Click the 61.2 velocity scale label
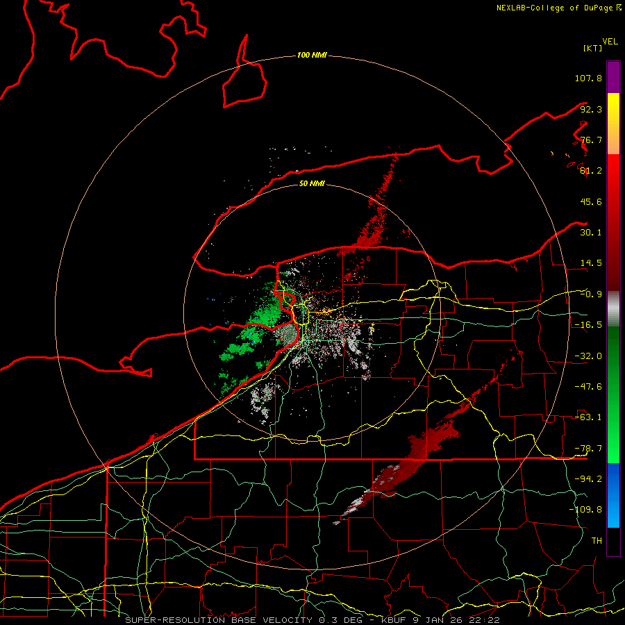Screen dimensions: 625x625 point(591,171)
